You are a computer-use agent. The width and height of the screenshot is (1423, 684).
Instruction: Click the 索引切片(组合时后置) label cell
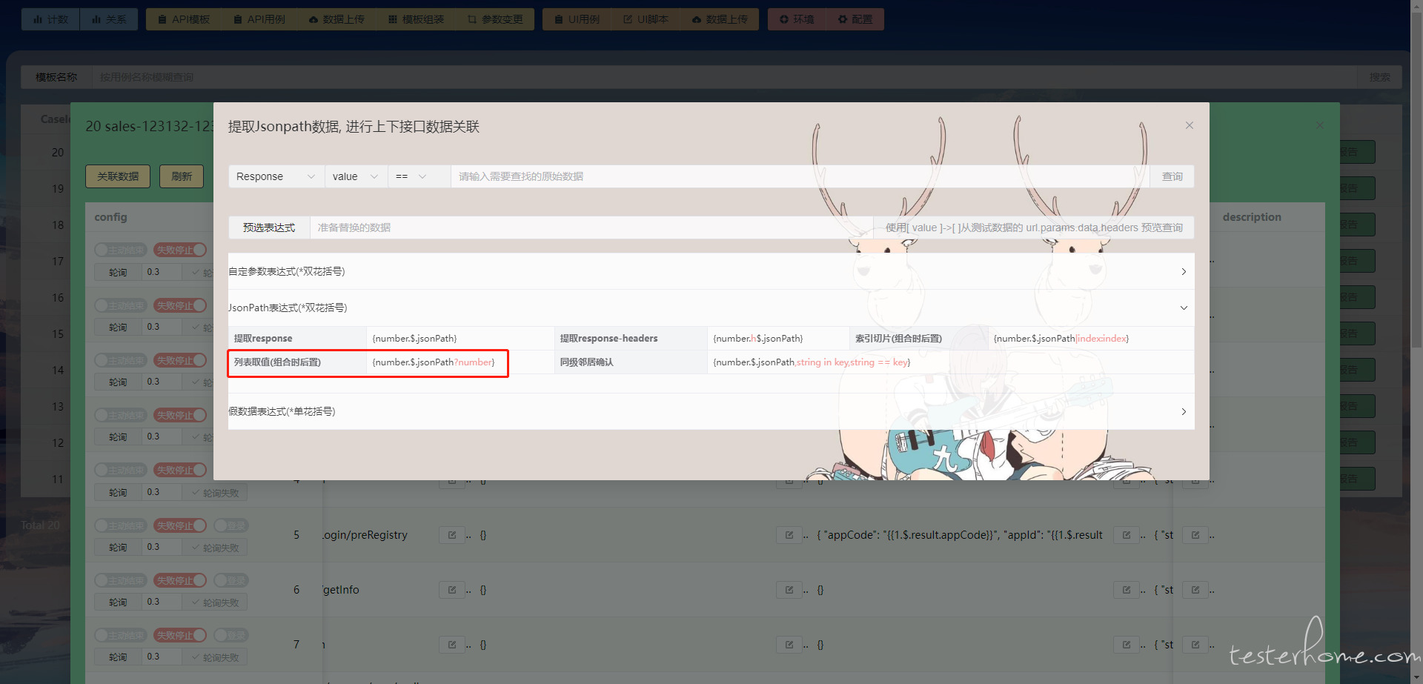coord(919,339)
